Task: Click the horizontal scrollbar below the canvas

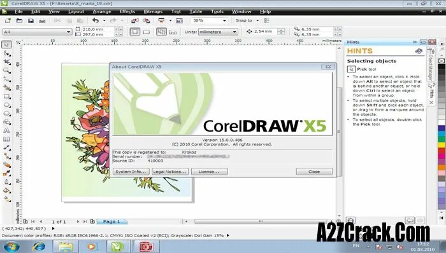Action: [x=261, y=221]
